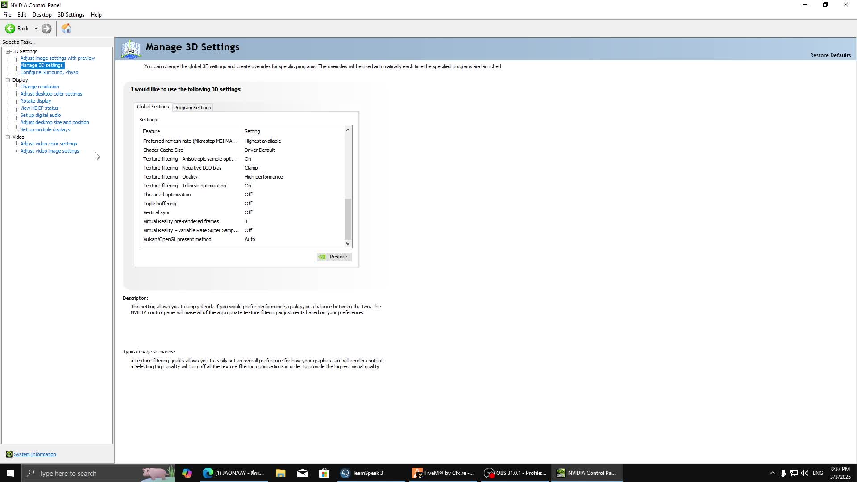
Task: Click the settings list scrollbar thumb
Action: [x=348, y=219]
